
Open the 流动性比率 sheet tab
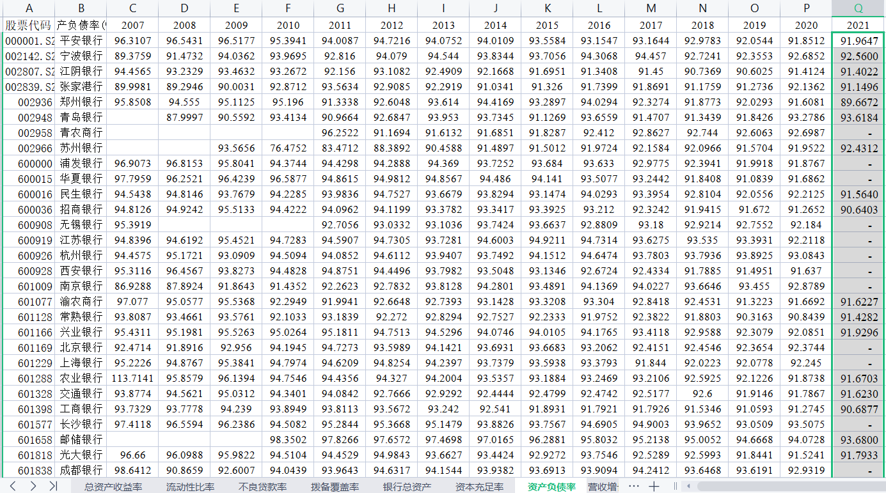tap(190, 487)
